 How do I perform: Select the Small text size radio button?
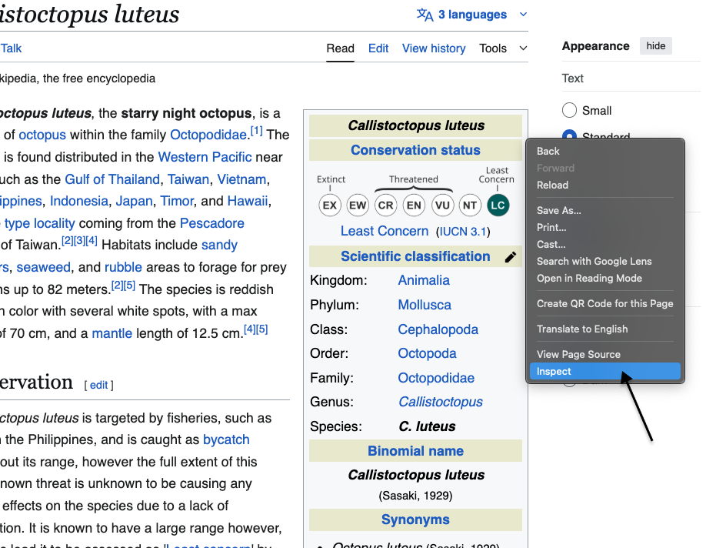pos(570,110)
